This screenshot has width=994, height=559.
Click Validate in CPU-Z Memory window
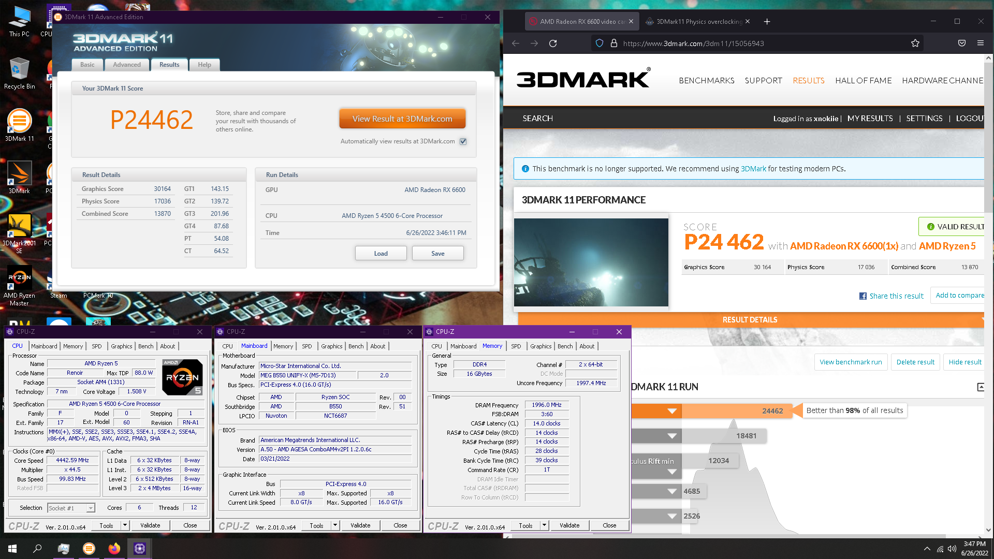point(569,525)
